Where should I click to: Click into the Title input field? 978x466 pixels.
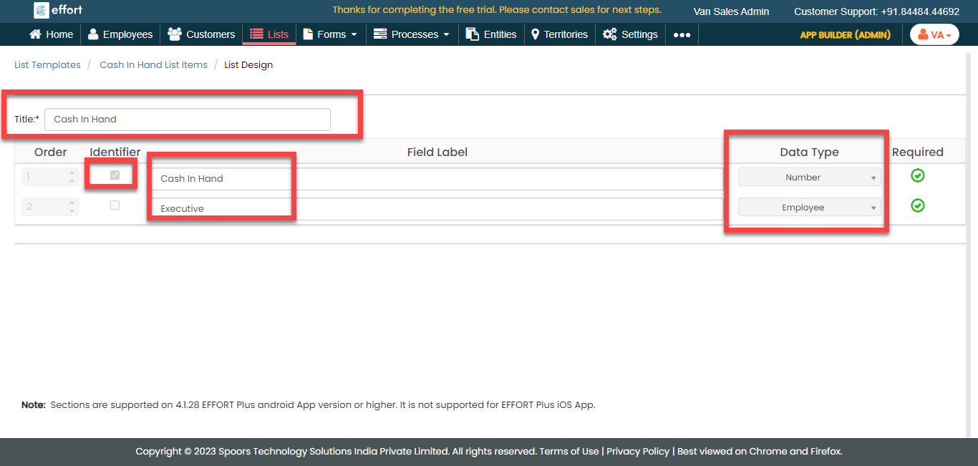point(187,120)
